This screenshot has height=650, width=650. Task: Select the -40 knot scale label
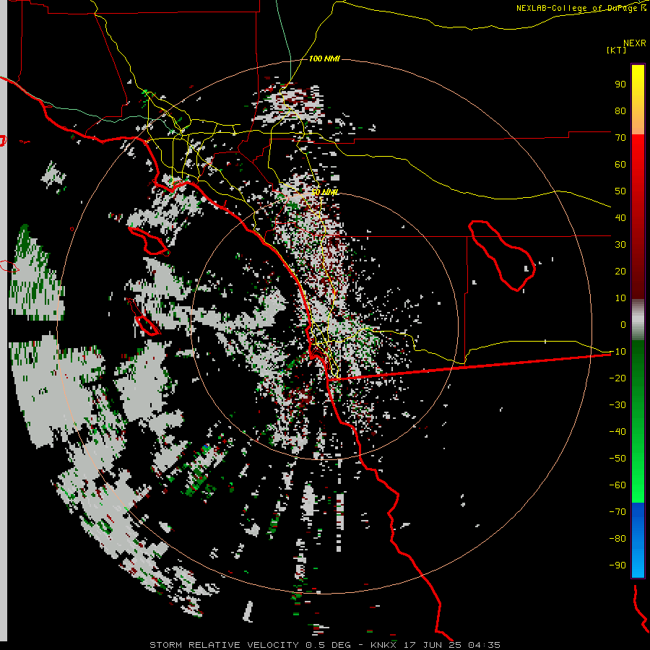click(x=617, y=432)
